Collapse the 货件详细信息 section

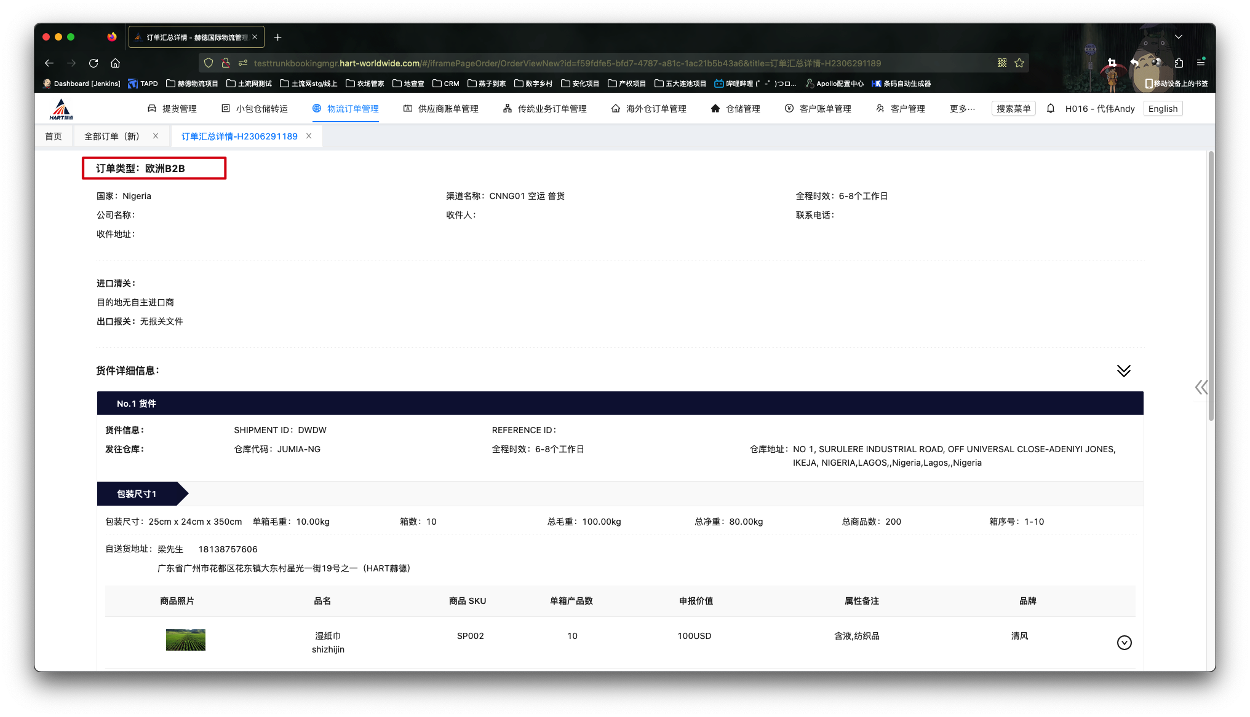tap(1123, 371)
